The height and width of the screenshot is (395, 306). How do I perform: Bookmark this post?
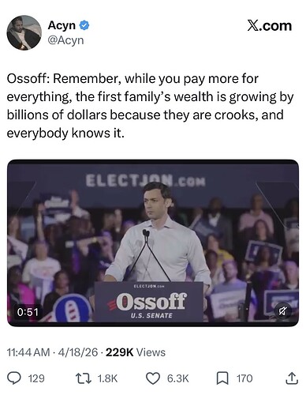(x=222, y=378)
